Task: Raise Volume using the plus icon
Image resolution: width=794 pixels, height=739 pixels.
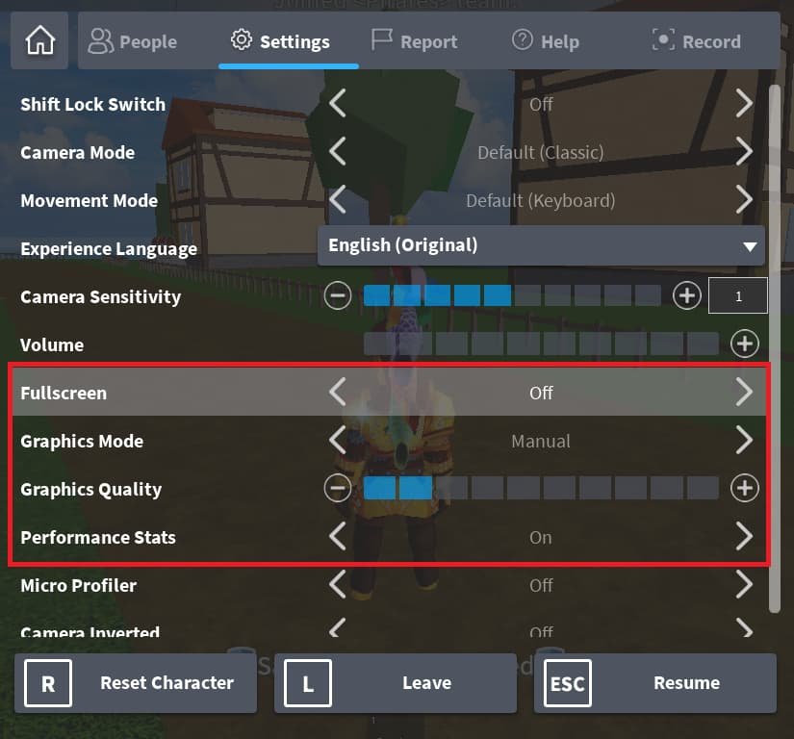Action: click(744, 344)
